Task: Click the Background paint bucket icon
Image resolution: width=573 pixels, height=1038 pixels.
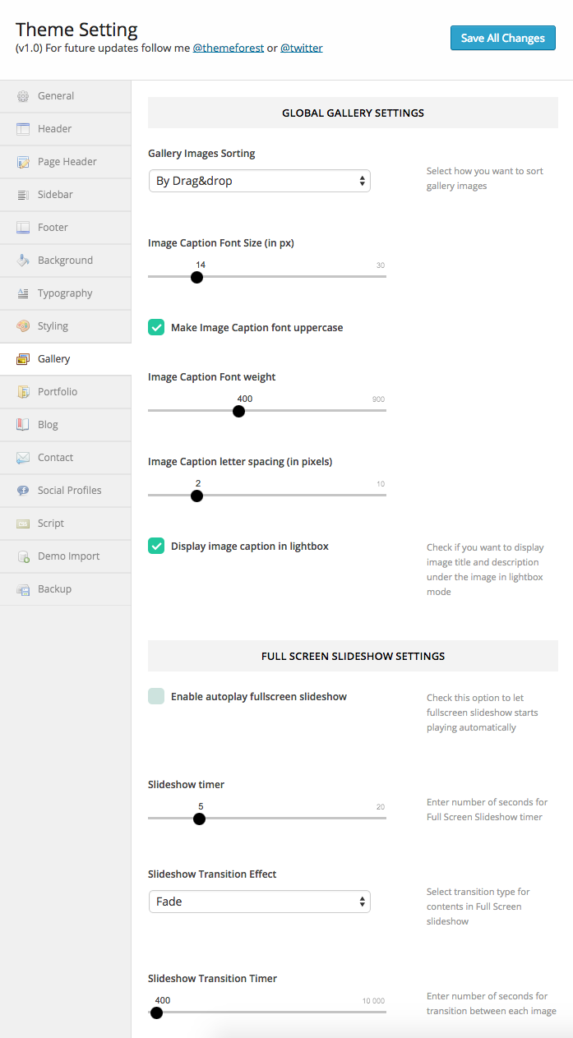Action: (x=23, y=261)
